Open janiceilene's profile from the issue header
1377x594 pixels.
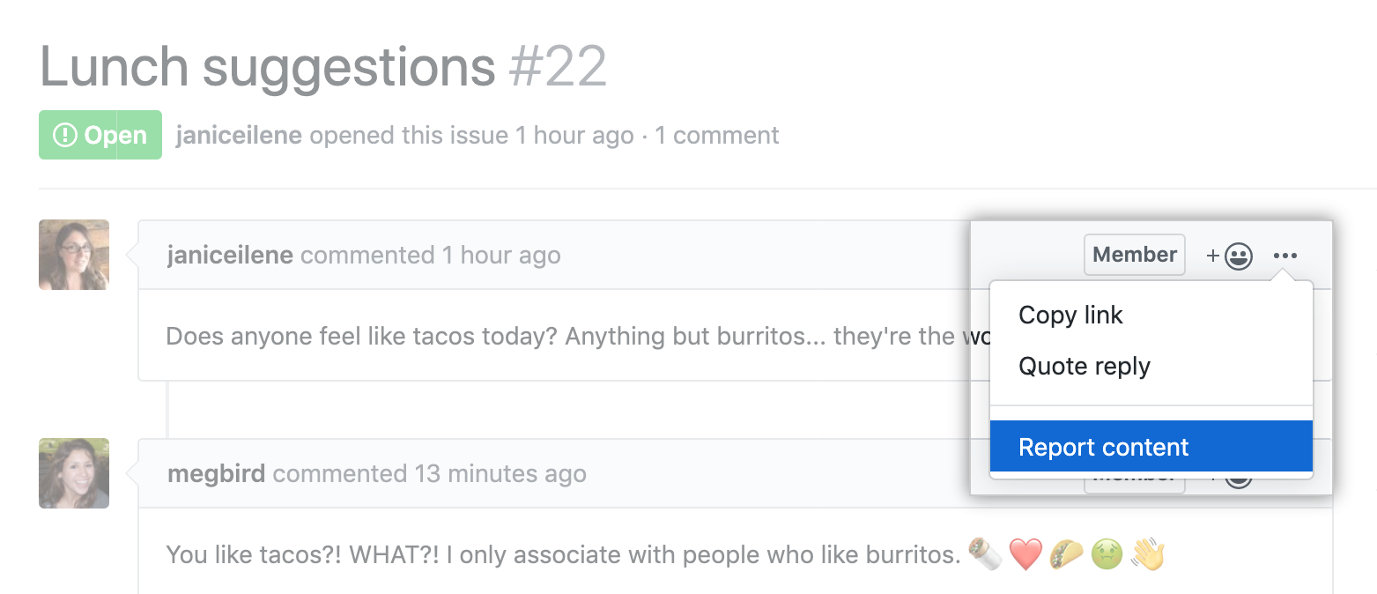[x=238, y=135]
